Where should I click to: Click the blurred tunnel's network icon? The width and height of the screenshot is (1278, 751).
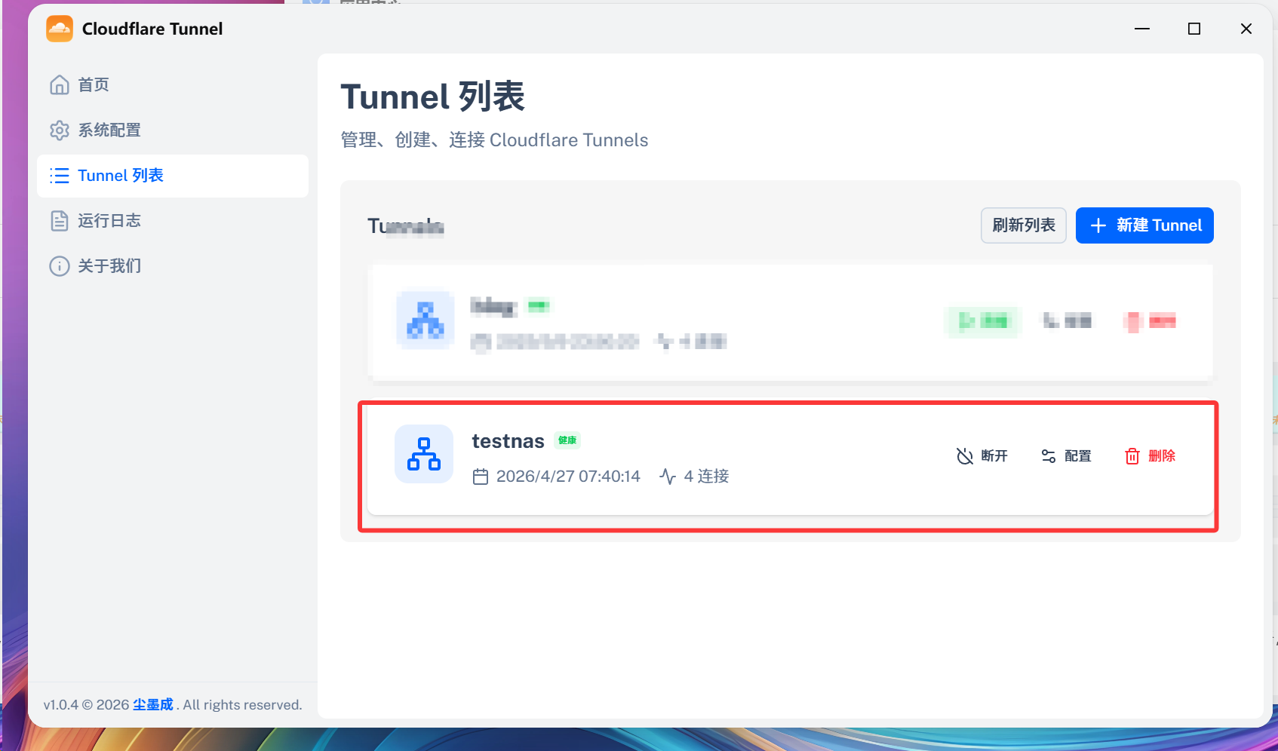coord(425,320)
